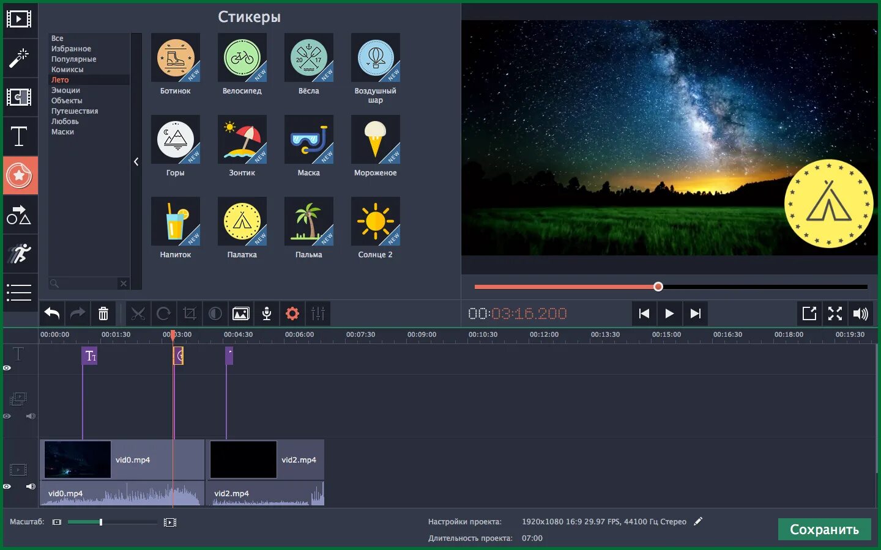881x550 pixels.
Task: Zoom in timeline with large frame icon
Action: tap(170, 522)
